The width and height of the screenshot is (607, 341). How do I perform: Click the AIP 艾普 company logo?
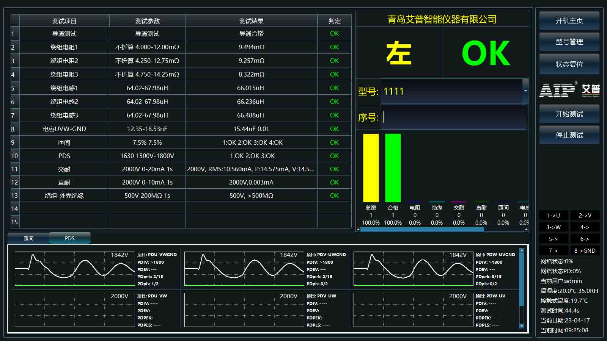[568, 91]
